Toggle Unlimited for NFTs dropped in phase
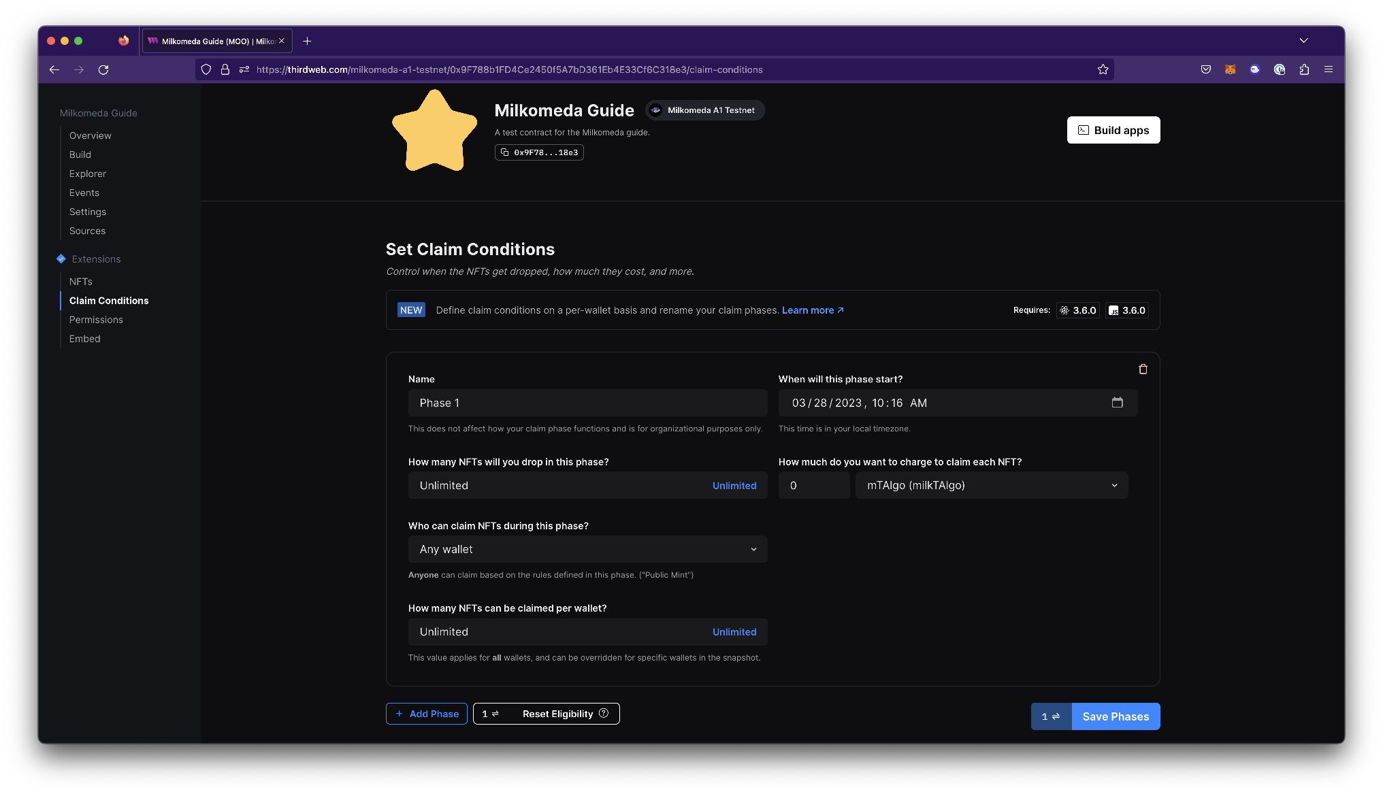 (x=734, y=485)
